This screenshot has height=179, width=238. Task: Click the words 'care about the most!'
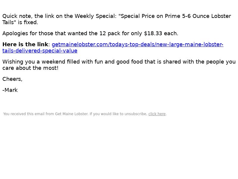coord(30,68)
